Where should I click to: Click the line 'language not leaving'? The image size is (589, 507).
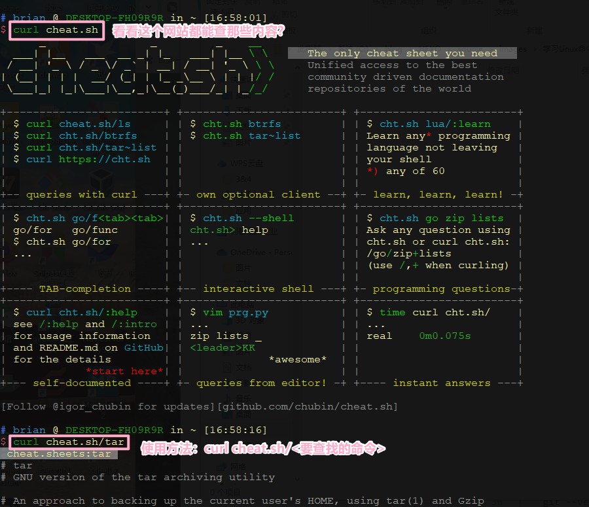click(432, 147)
